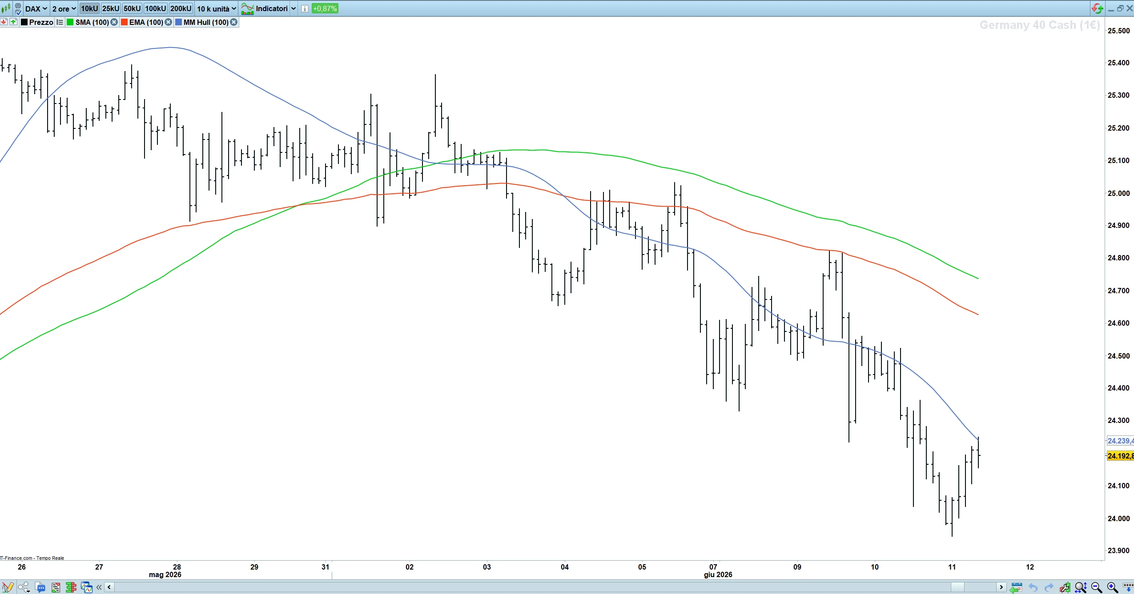Click the zoom in magnifier icon
Screen dimensions: 1134x594
point(1113,587)
